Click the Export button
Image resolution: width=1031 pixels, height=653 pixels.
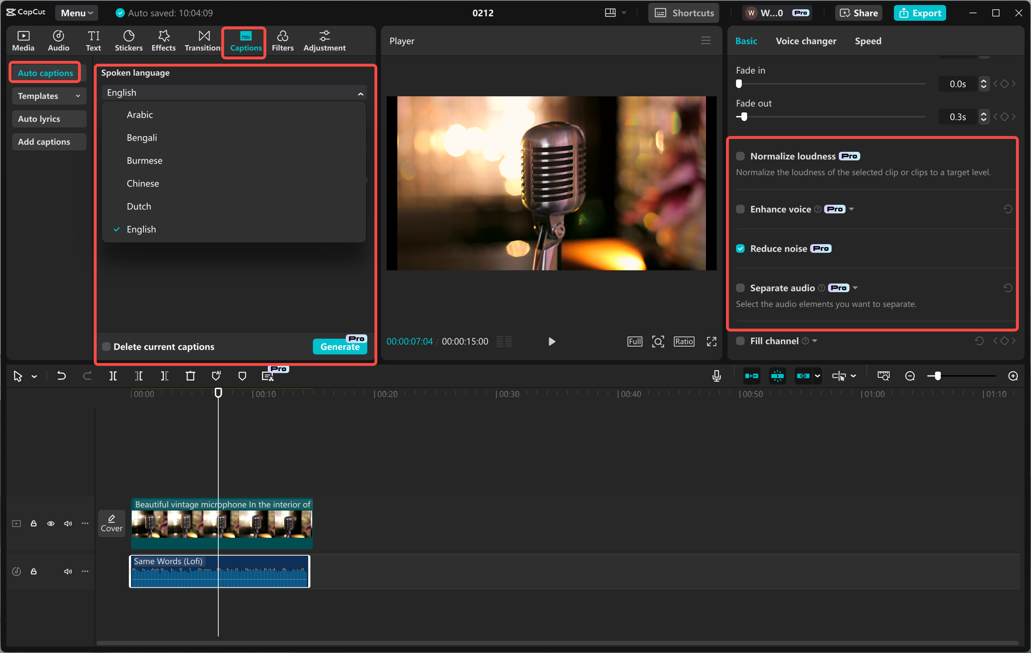pos(920,13)
